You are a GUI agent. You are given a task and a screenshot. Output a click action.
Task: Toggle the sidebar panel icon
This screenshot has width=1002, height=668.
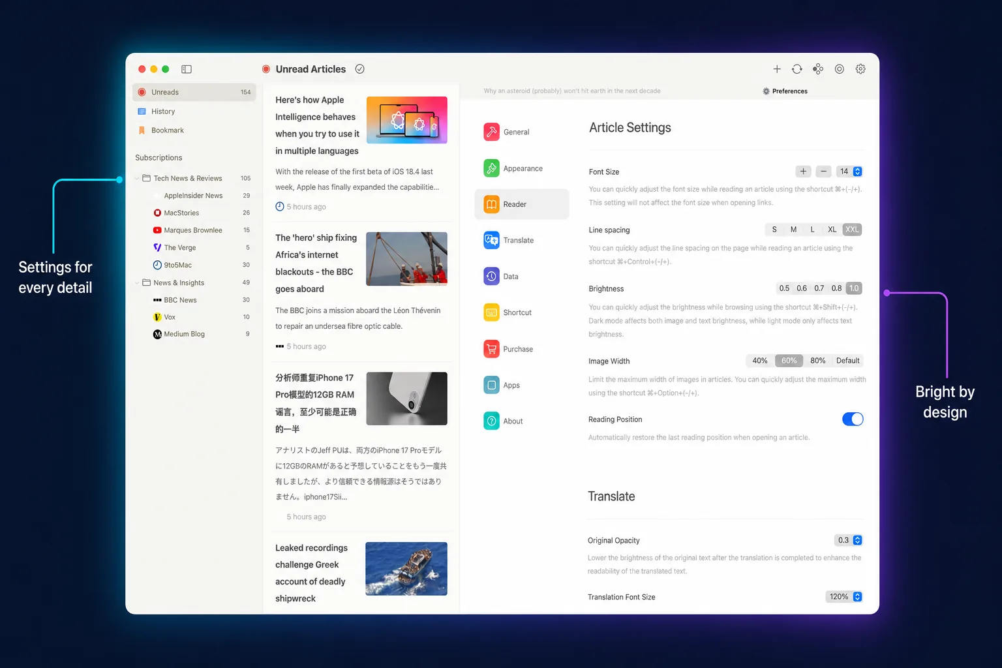[187, 69]
